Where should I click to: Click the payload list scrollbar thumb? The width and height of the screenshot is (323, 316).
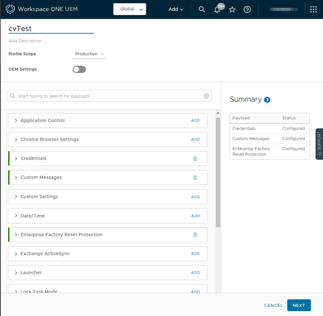218,172
